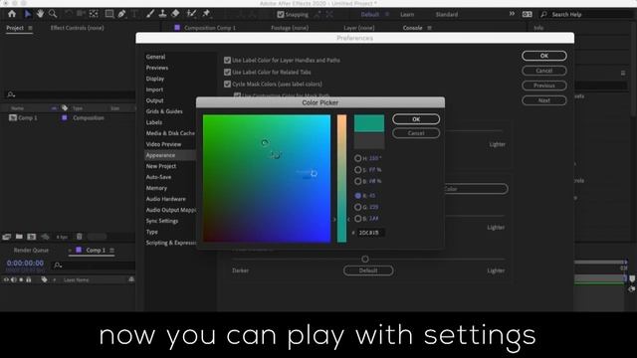Click the Default brightness button
Viewport: 637px width, 358px height.
(x=368, y=270)
